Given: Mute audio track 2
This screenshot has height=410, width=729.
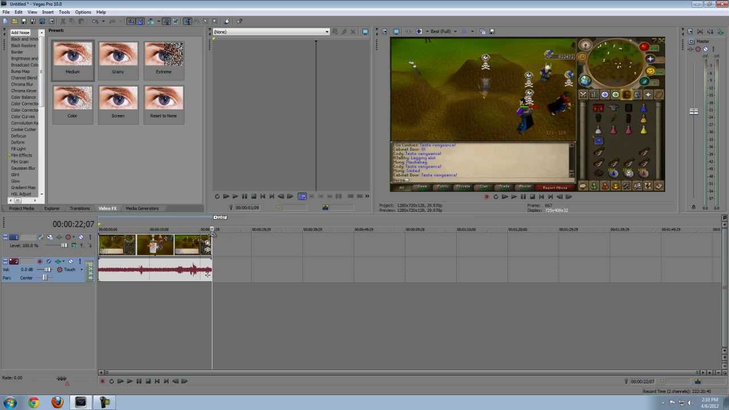Looking at the screenshot, I should (x=71, y=261).
